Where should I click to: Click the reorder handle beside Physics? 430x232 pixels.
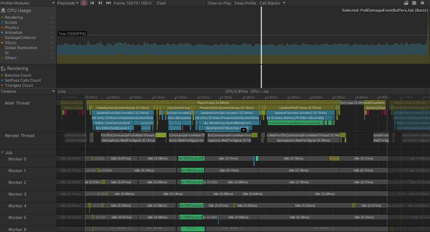(x=53, y=28)
